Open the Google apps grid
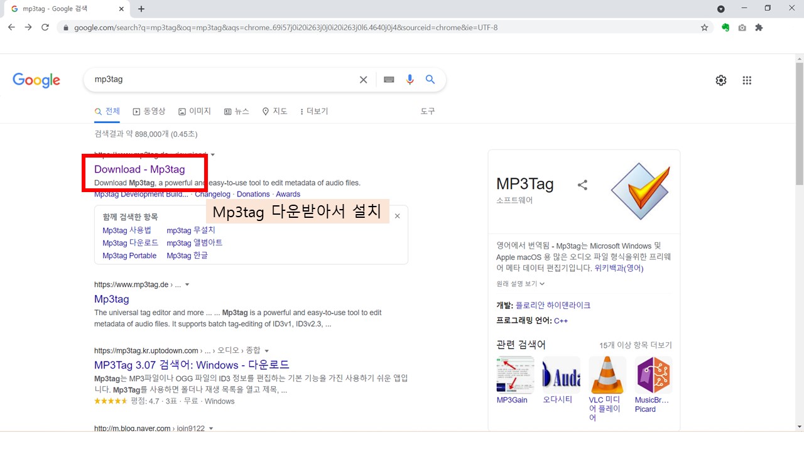804x452 pixels. pyautogui.click(x=747, y=80)
